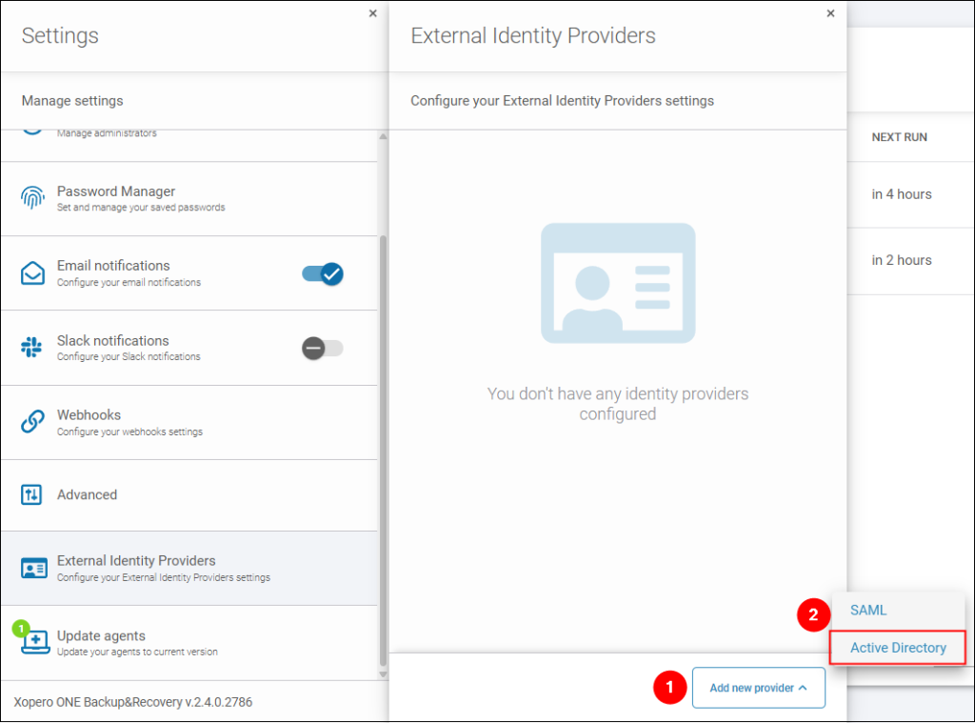Open the Password Manager settings
Screen dimensions: 975x723
189,198
